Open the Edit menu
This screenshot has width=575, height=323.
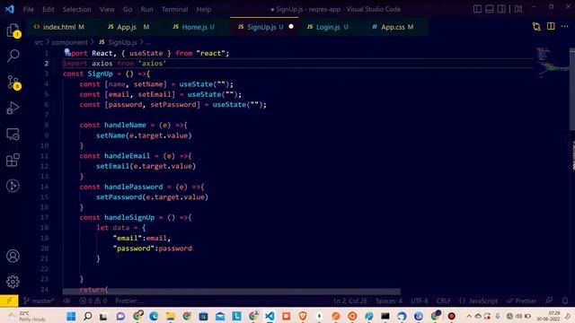[48, 9]
